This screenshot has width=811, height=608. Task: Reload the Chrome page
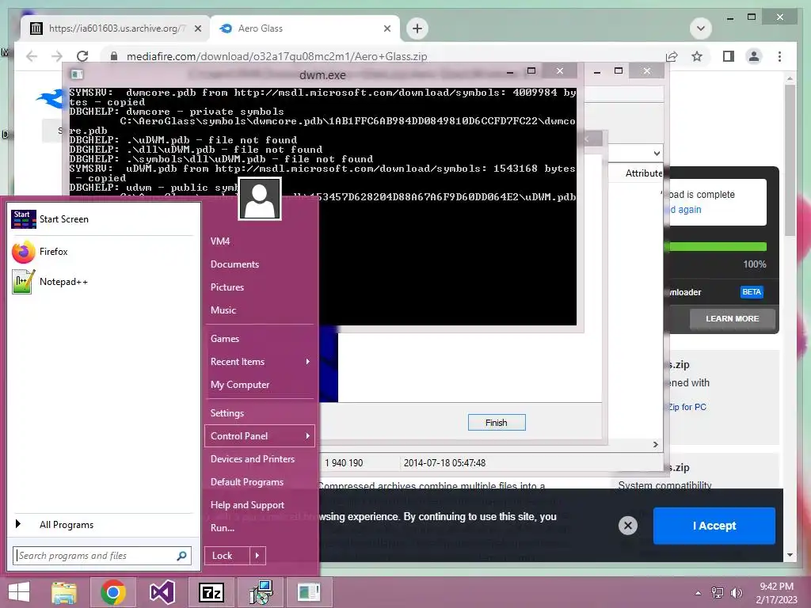[82, 56]
